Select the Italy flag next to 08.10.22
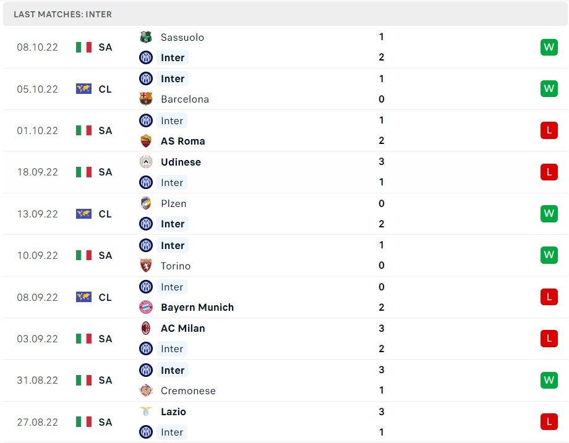Image resolution: width=569 pixels, height=443 pixels. (x=83, y=47)
